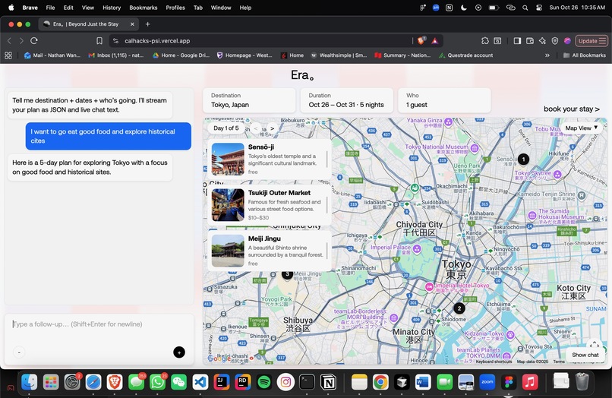Click the Tokyo National Museum map label

click(437, 148)
